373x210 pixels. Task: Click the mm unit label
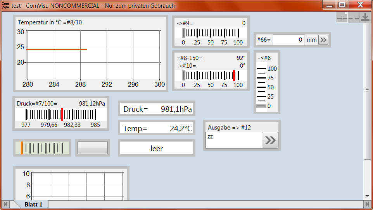[312, 40]
